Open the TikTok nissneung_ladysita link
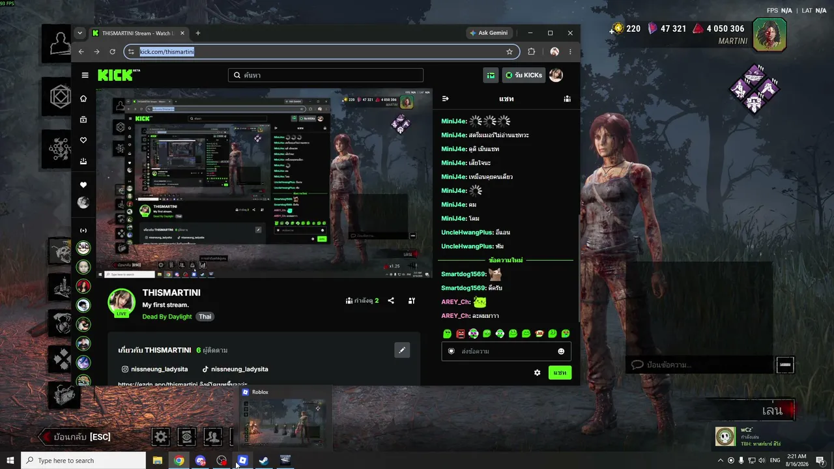Image resolution: width=834 pixels, height=469 pixels. coord(235,369)
